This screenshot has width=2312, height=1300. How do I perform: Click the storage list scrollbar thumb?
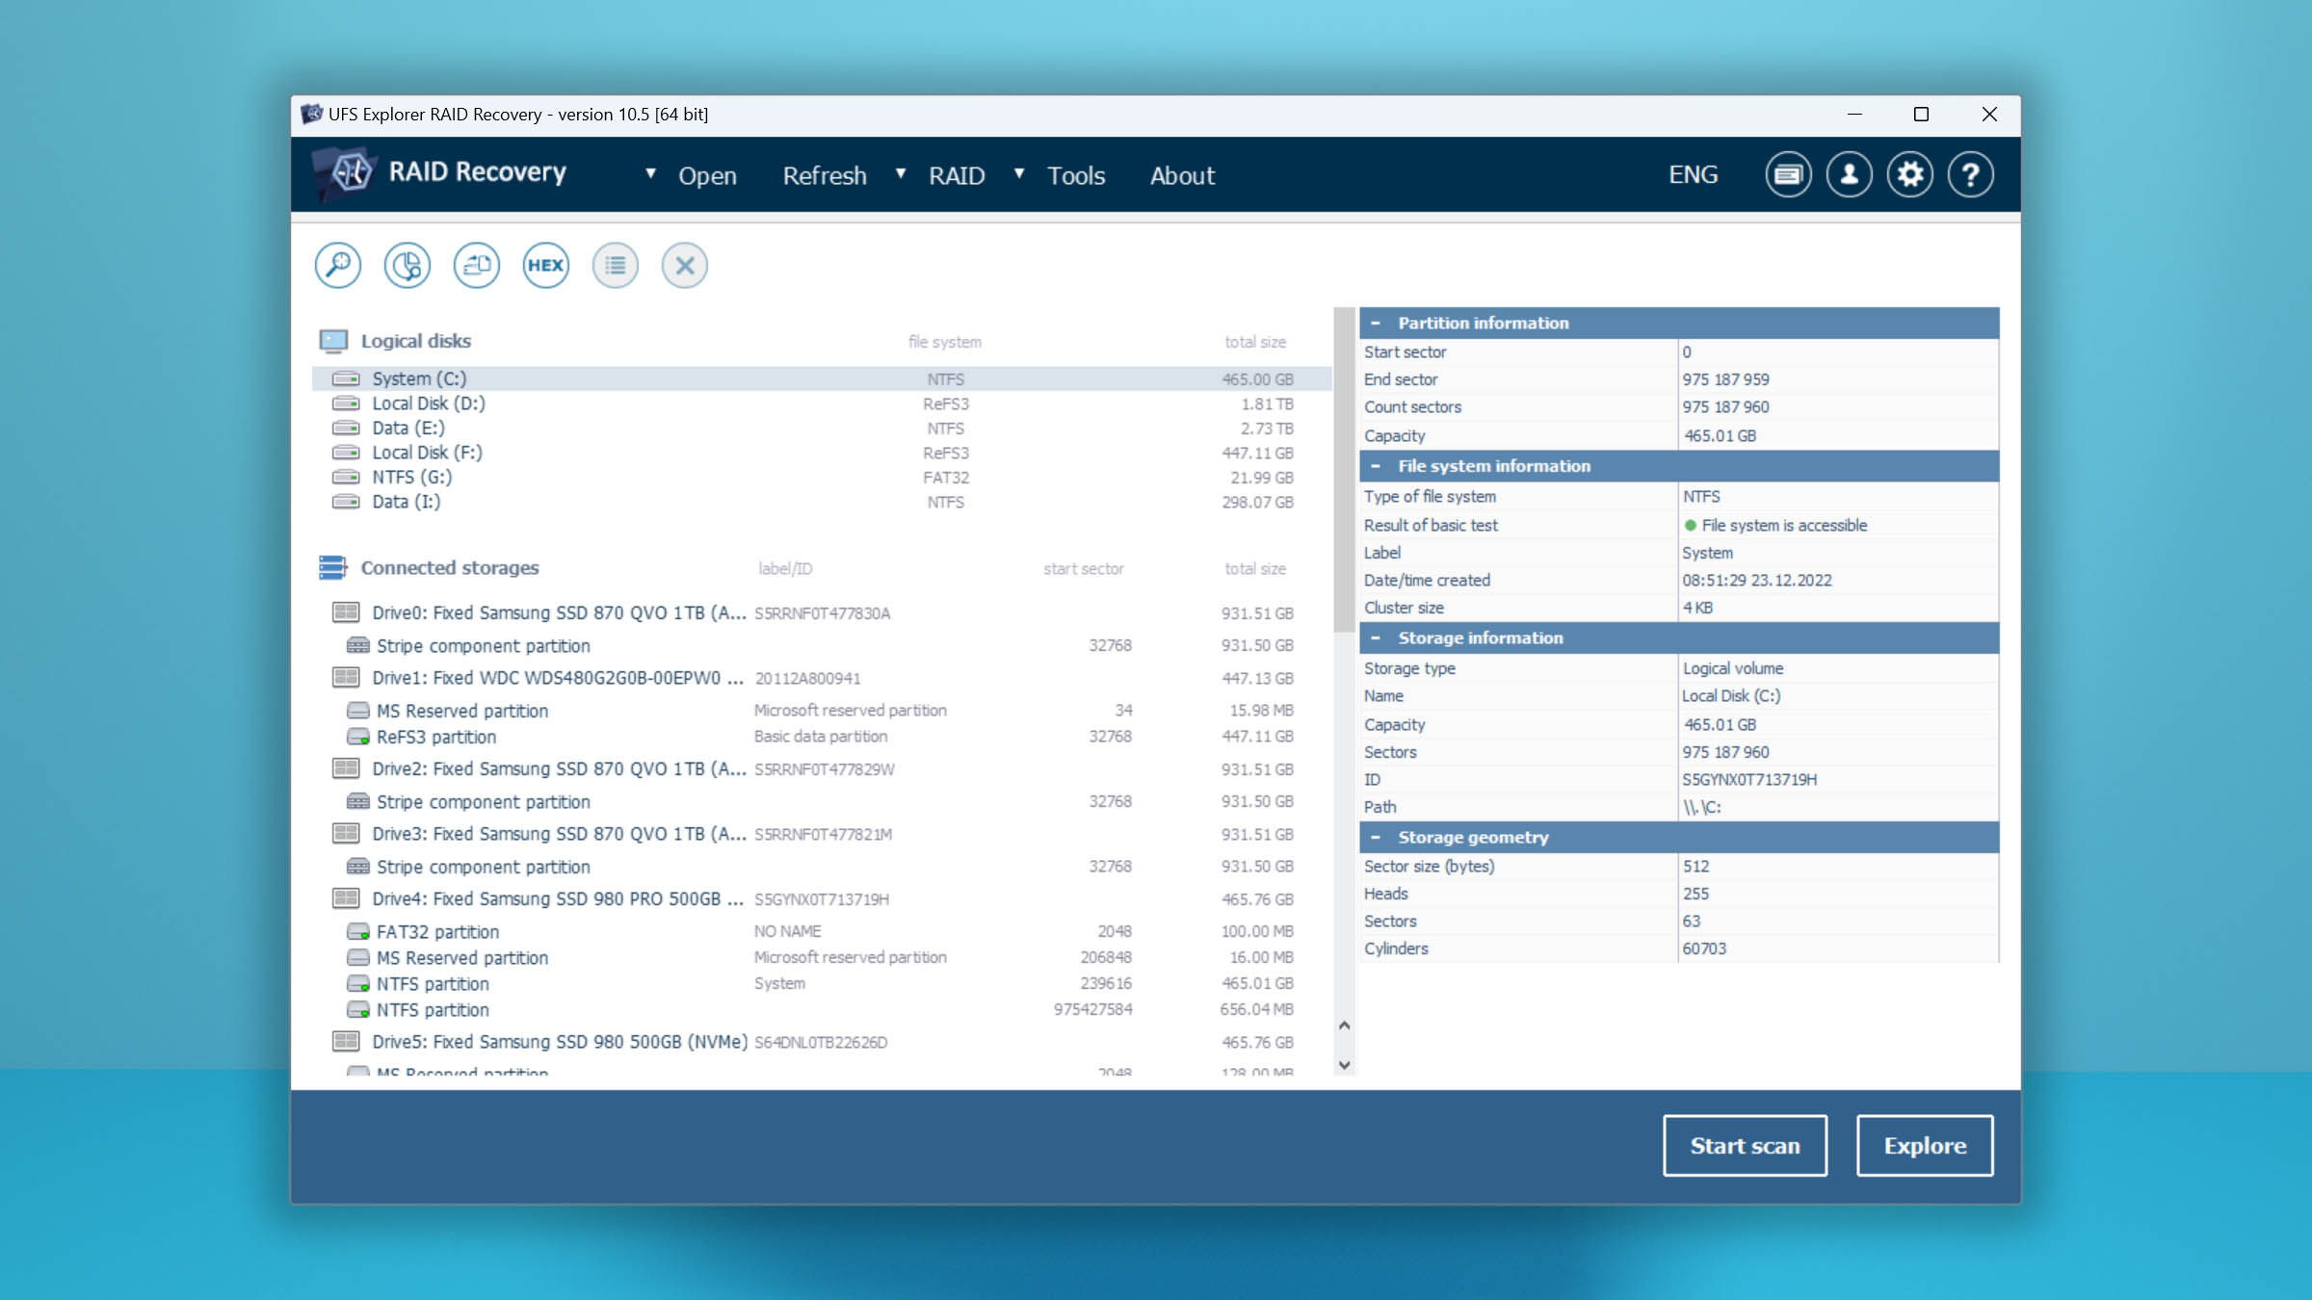pos(1345,470)
